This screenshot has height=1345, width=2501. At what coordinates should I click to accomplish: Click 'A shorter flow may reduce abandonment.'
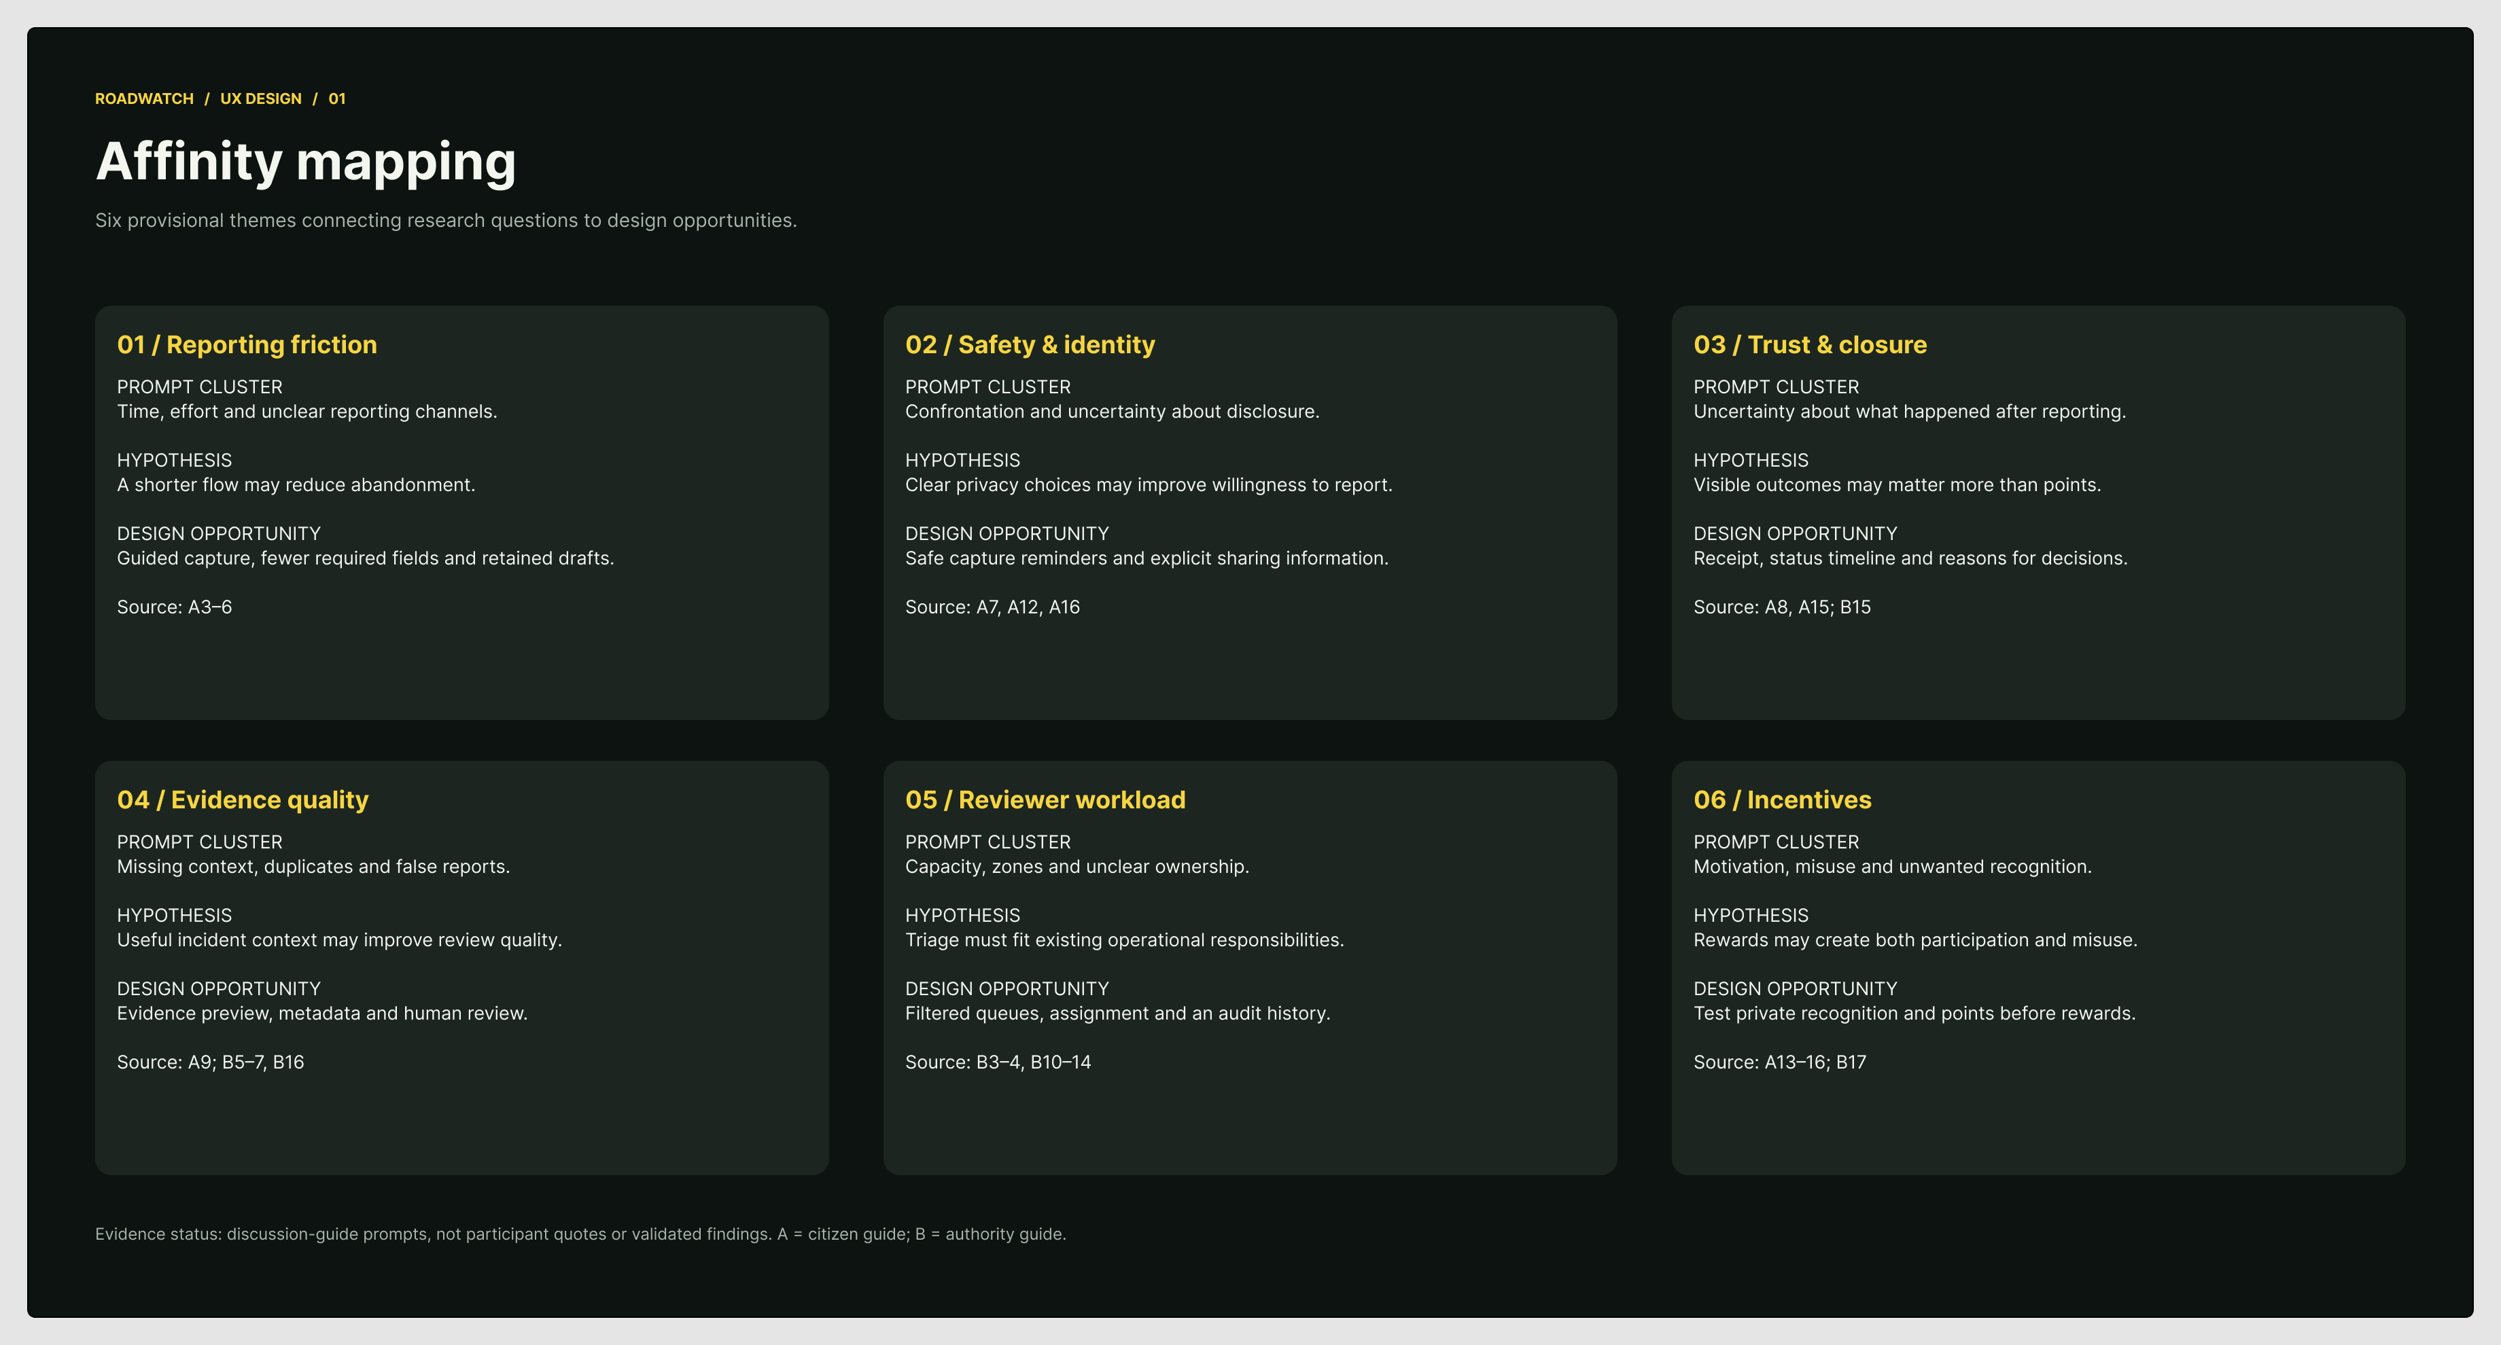click(x=296, y=485)
